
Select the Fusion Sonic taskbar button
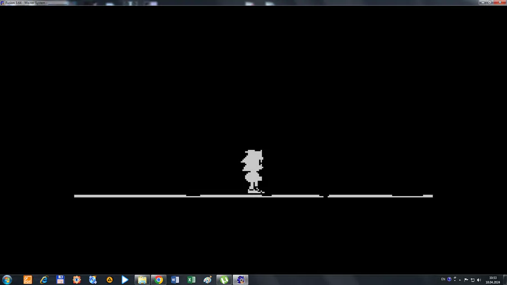240,279
